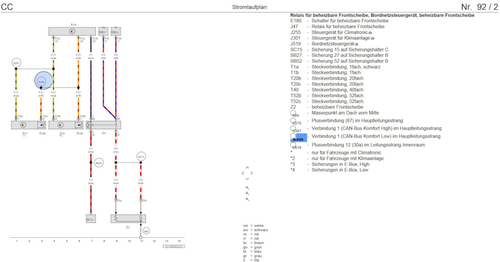Select note 'nur für Fahrzeuge mit Climatronic'
Viewport: 500px width, 262px height.
[346, 153]
